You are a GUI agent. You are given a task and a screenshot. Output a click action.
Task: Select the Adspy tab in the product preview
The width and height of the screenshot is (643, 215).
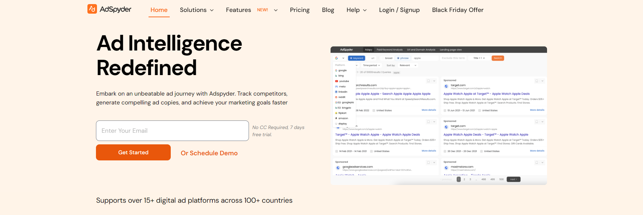(368, 50)
